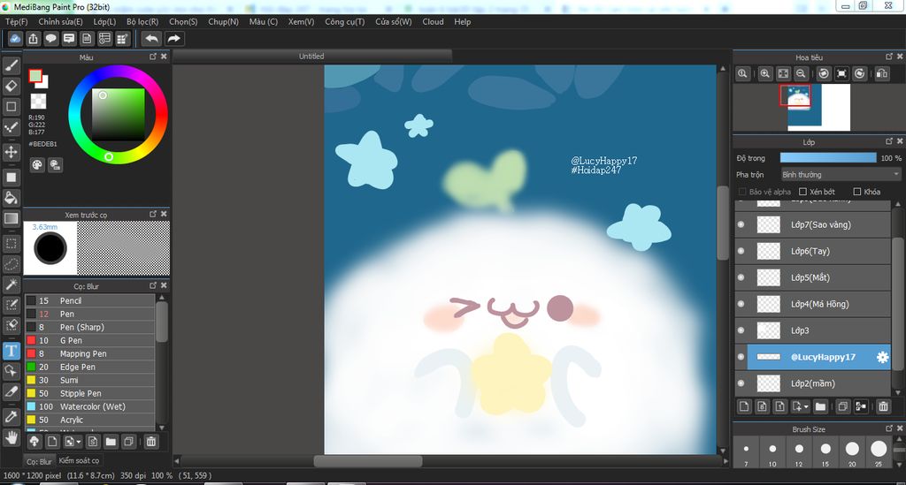Enable the Khóa checkbox
The image size is (906, 485).
(x=857, y=192)
